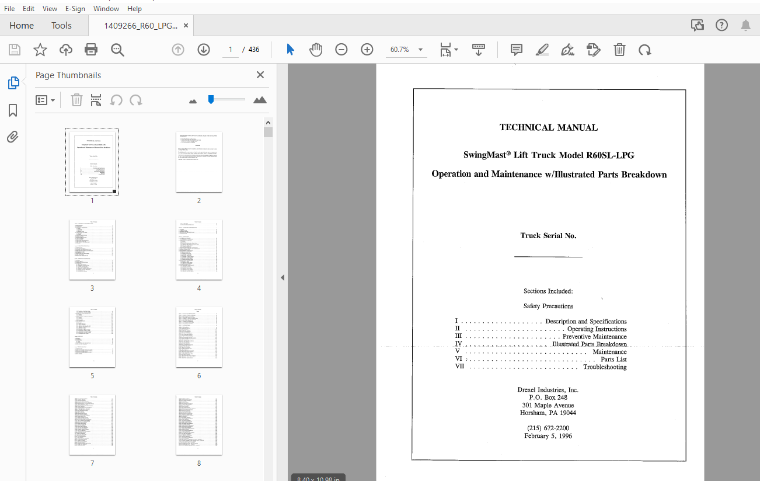Choose the Selection arrow tool
Viewport: 760px width, 481px height.
(x=290, y=50)
